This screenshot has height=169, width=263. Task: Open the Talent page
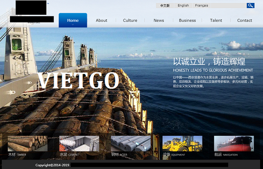[216, 20]
